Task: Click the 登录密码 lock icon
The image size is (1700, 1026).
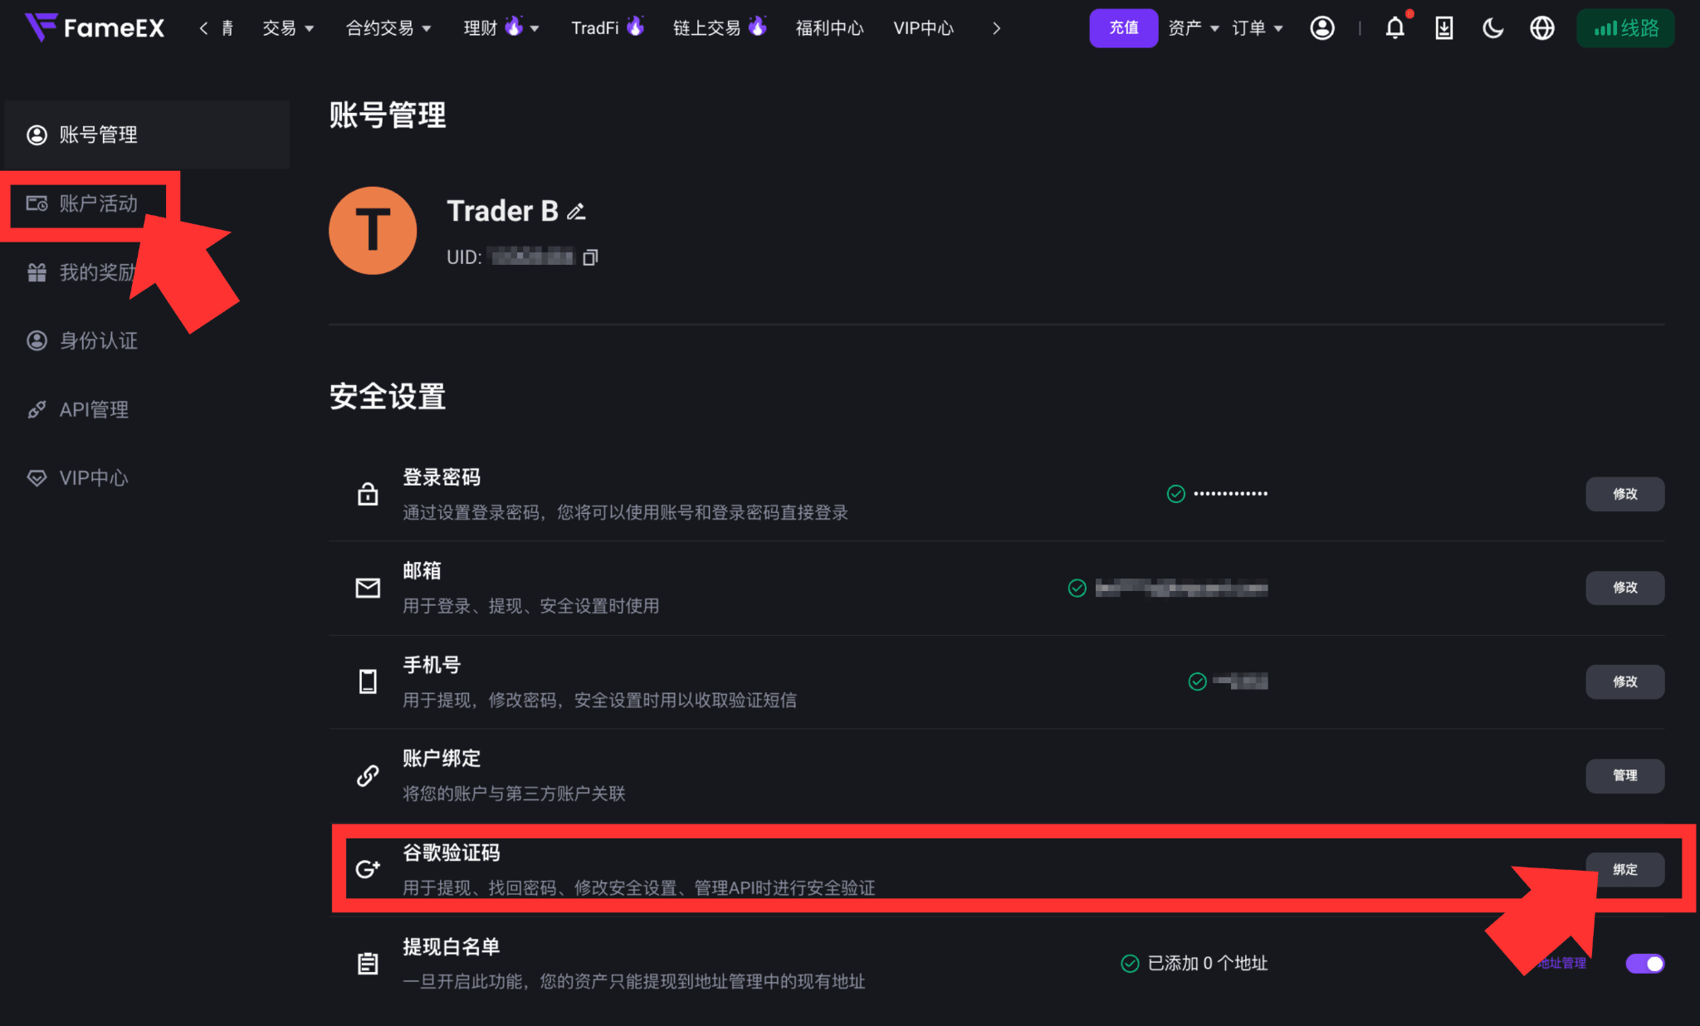Action: pyautogui.click(x=368, y=494)
